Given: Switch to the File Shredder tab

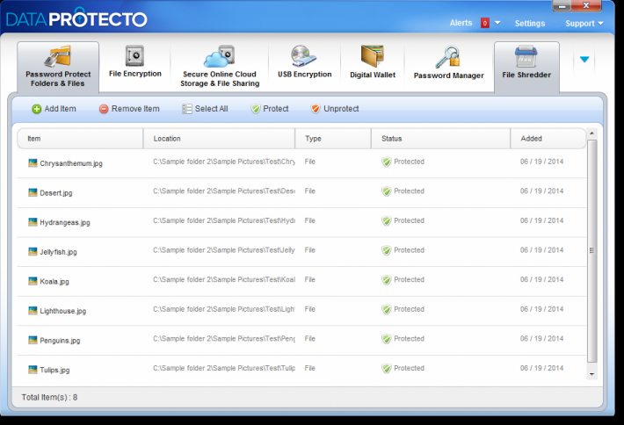Looking at the screenshot, I should pyautogui.click(x=526, y=68).
